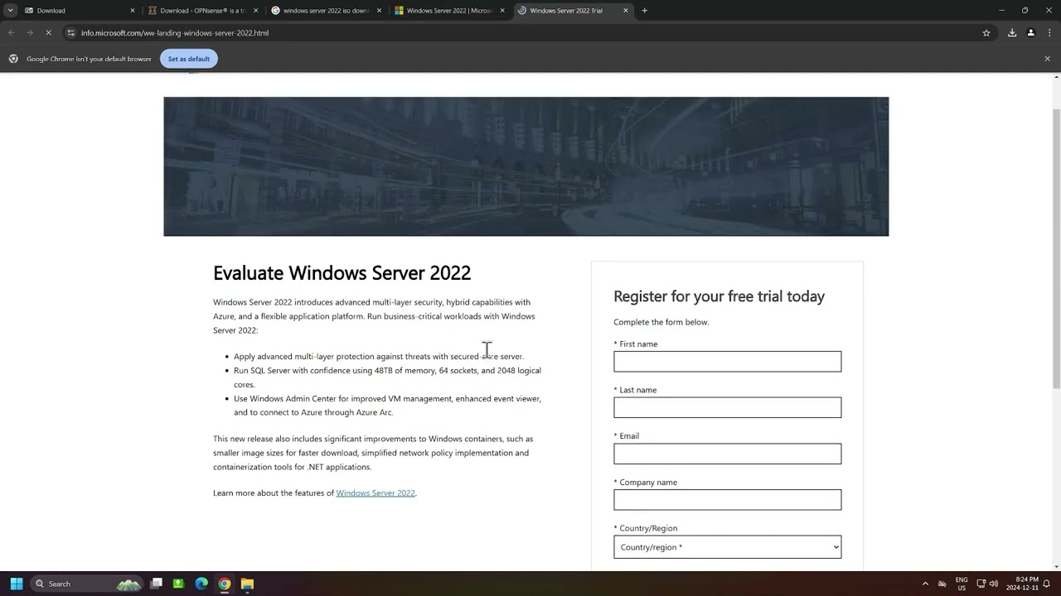Image resolution: width=1061 pixels, height=596 pixels.
Task: Click into the Email field
Action: click(727, 454)
